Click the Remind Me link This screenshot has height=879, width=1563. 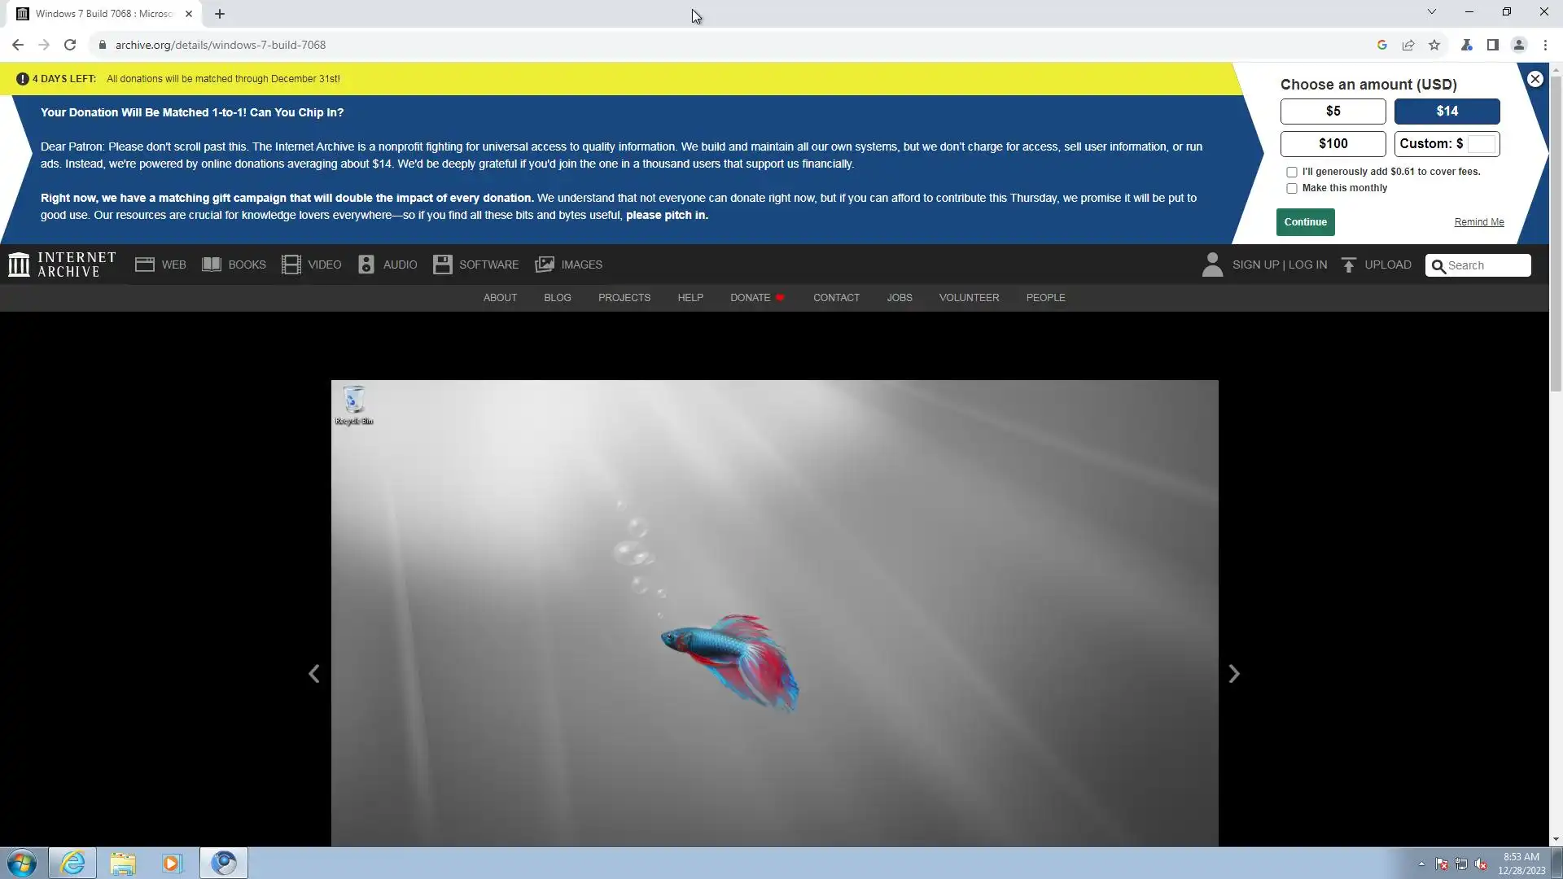point(1479,222)
